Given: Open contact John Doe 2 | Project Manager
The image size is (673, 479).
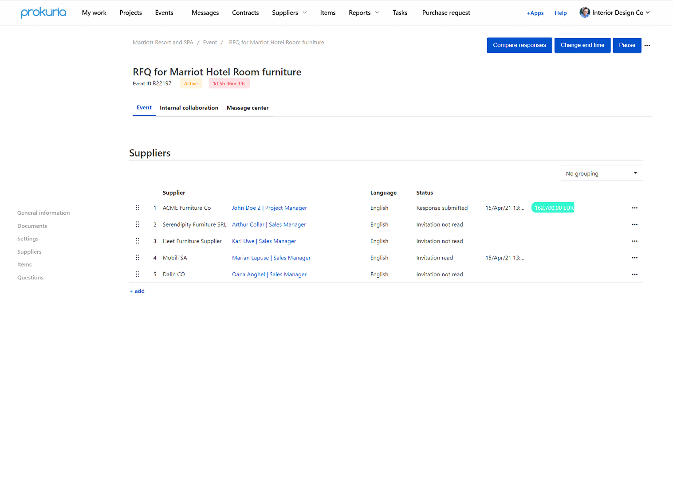Looking at the screenshot, I should pyautogui.click(x=269, y=208).
